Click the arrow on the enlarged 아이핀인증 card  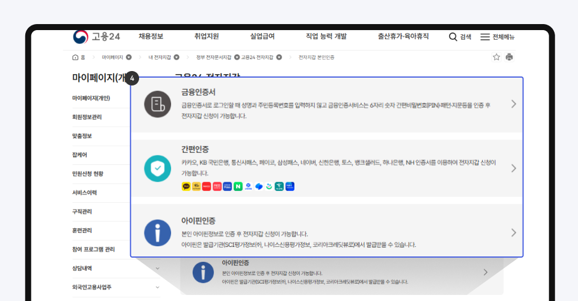pos(514,233)
